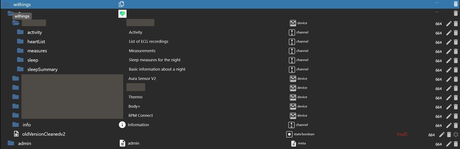Select the admin tree item
Viewport: 460px width, 149px height.
click(x=25, y=143)
